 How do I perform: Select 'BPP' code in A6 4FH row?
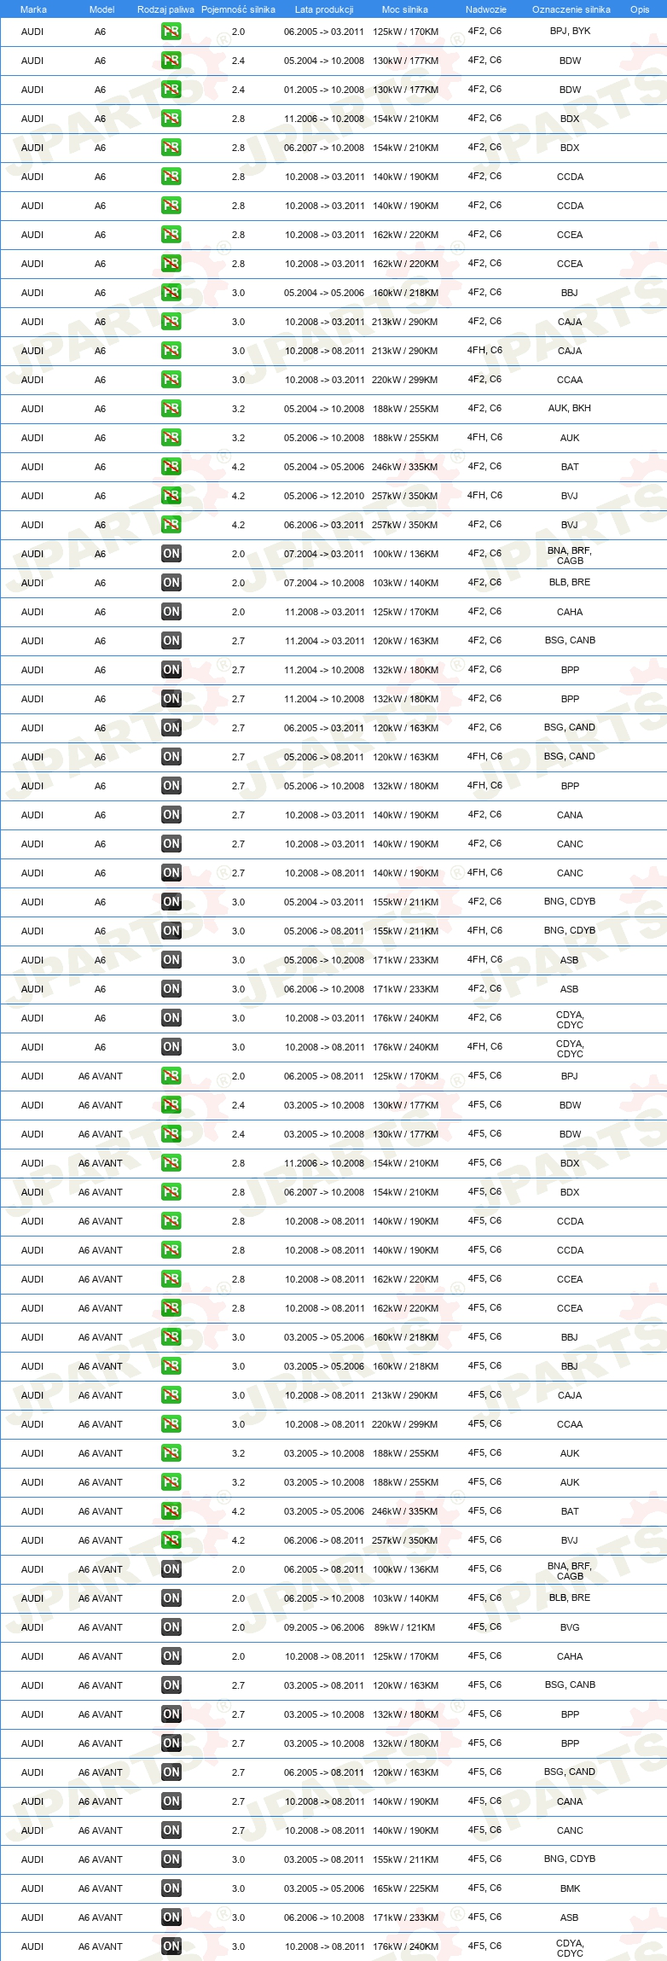tap(570, 786)
